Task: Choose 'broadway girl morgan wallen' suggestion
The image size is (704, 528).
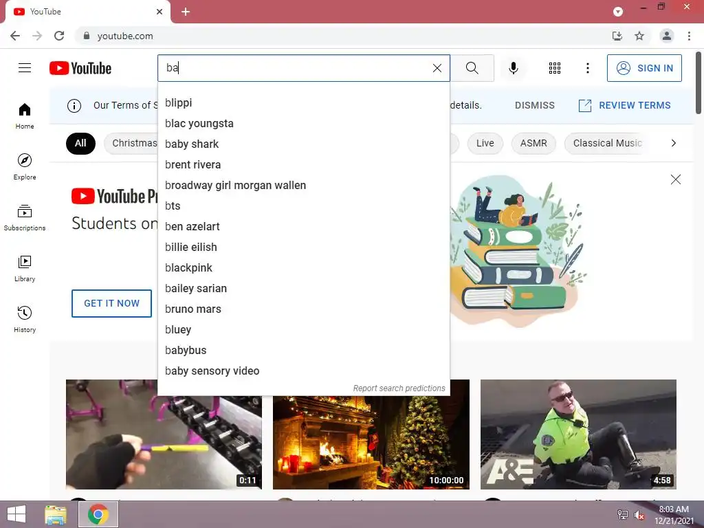Action: click(x=303, y=186)
